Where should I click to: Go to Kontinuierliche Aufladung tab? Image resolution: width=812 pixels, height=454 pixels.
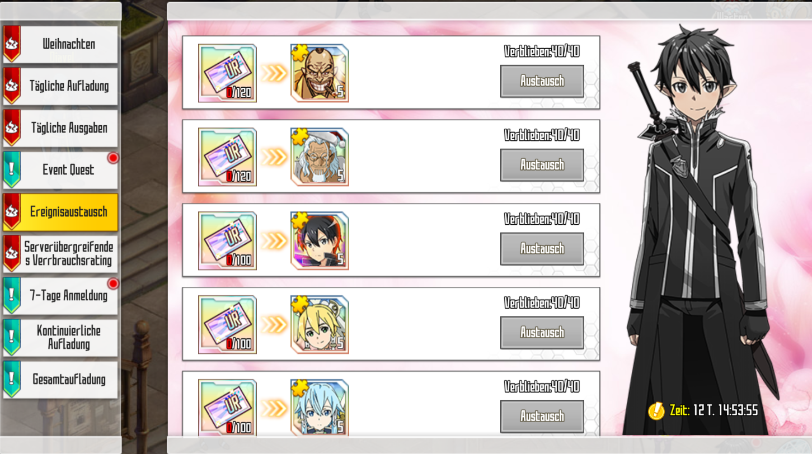[60, 338]
